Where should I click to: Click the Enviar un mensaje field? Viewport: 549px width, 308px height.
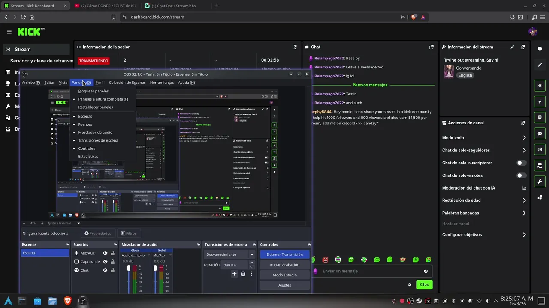point(371,271)
